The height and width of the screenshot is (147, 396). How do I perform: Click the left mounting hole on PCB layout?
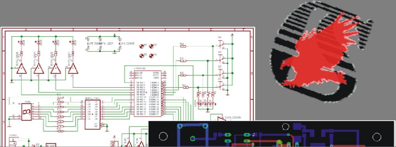[x=163, y=137]
